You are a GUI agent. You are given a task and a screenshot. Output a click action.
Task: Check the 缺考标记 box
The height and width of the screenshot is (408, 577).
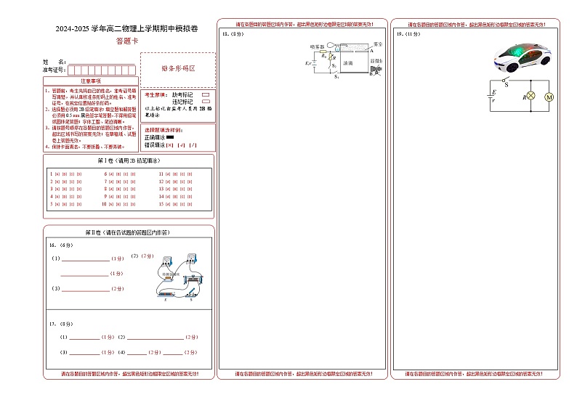206,94
